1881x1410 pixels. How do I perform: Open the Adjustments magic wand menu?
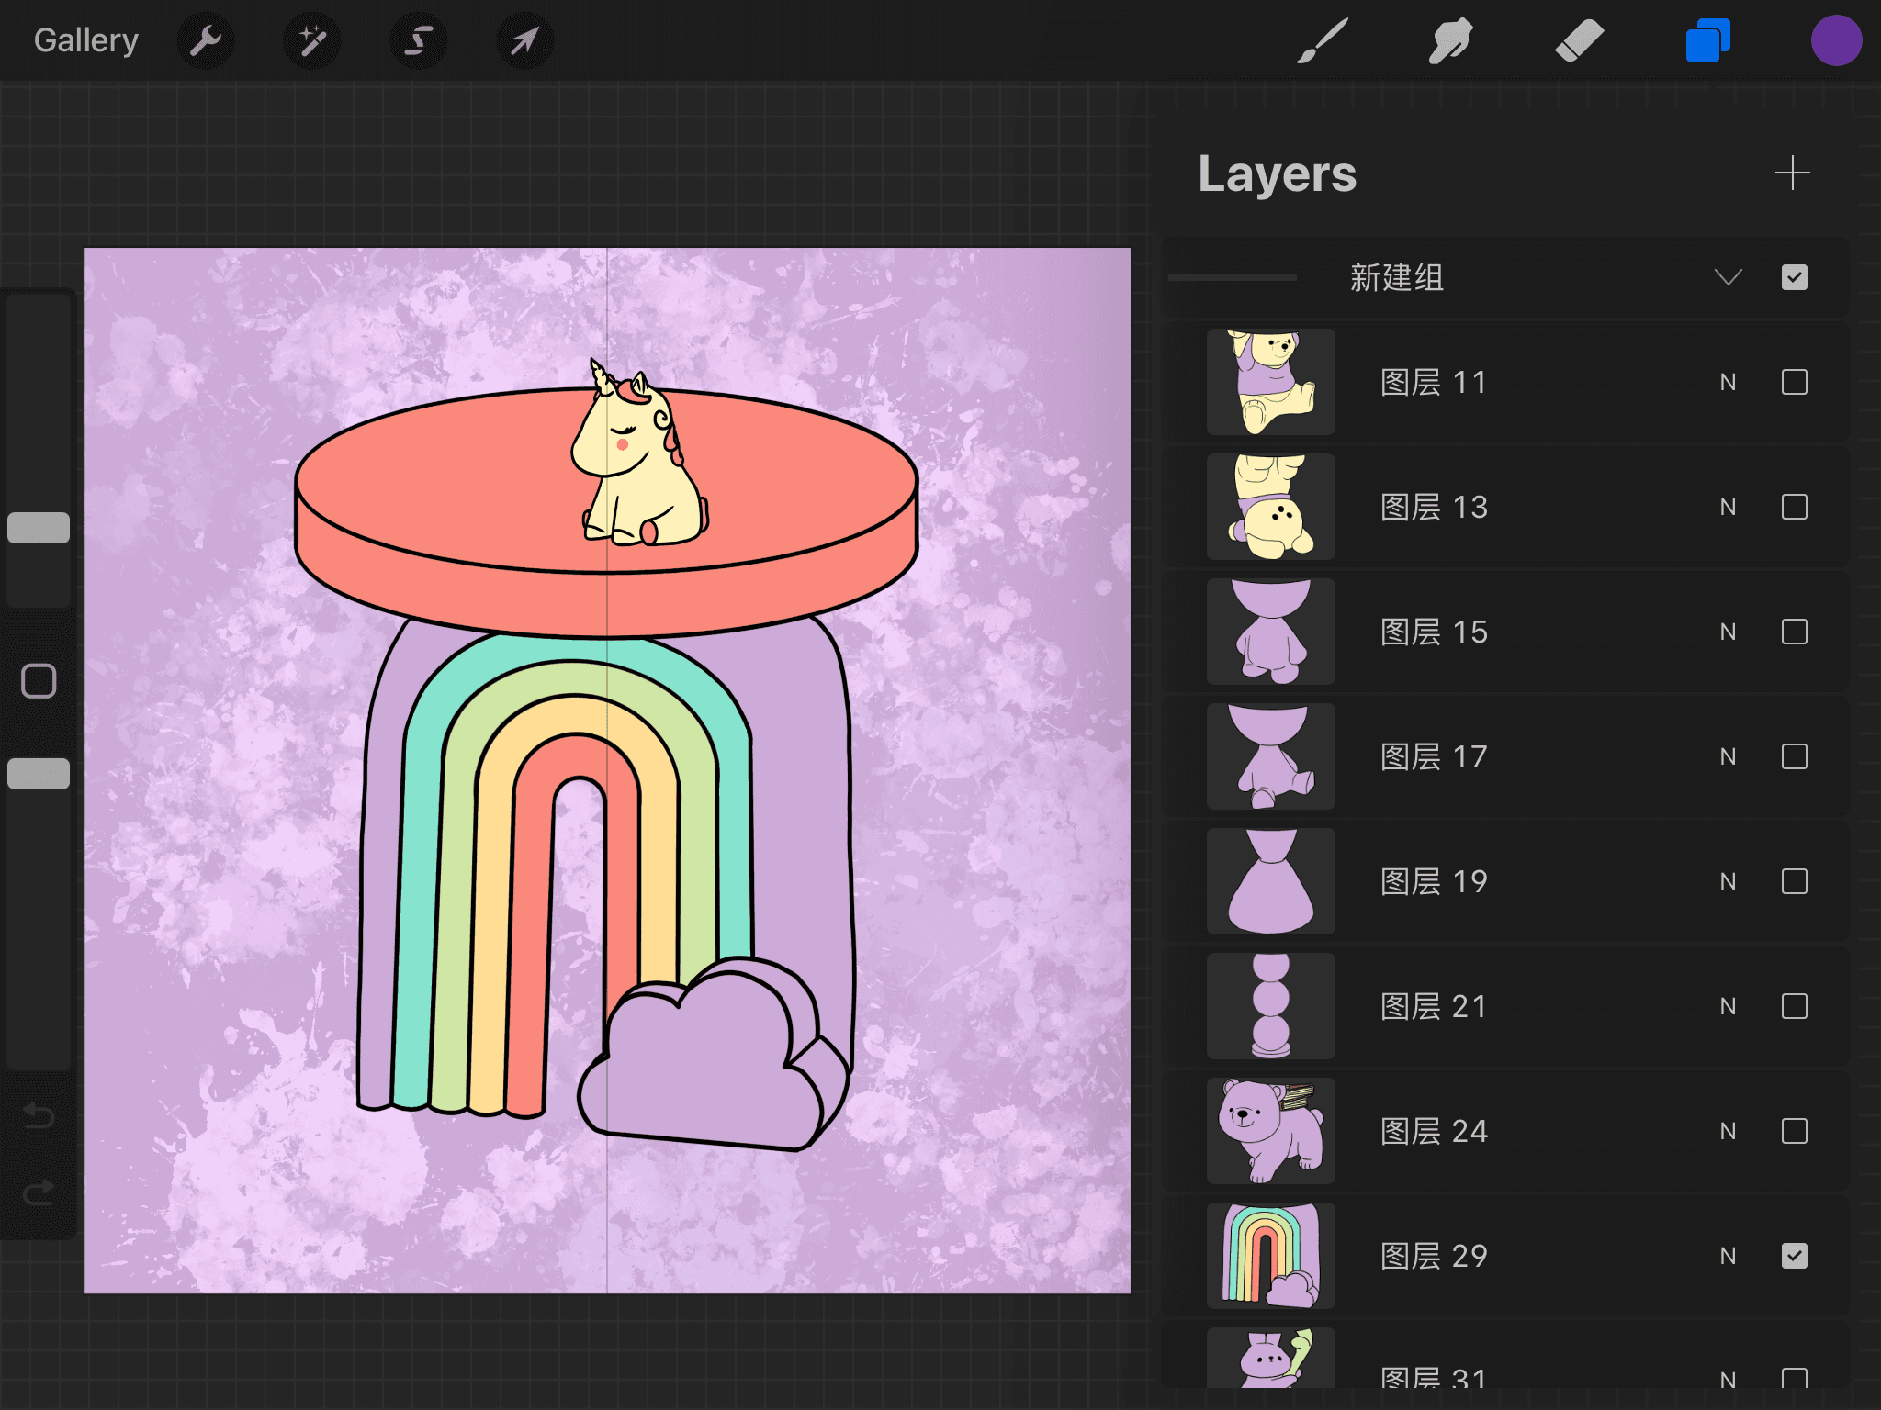point(312,40)
